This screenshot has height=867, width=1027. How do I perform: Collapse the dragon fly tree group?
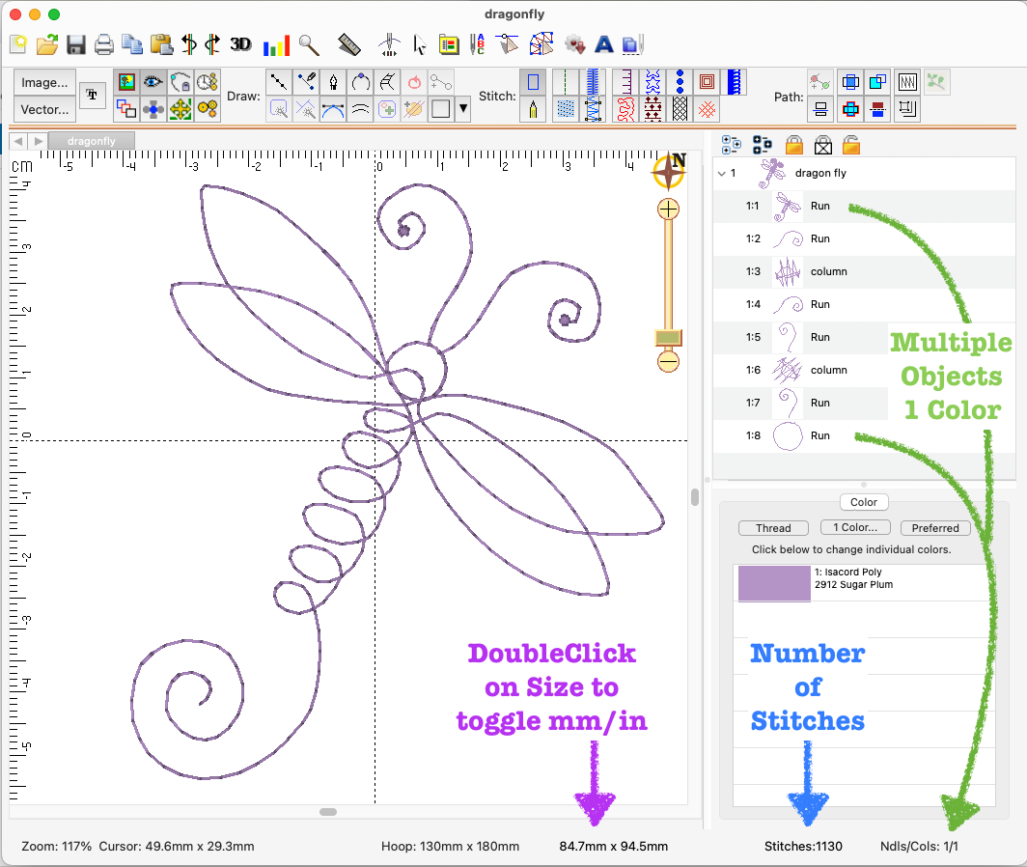point(720,174)
